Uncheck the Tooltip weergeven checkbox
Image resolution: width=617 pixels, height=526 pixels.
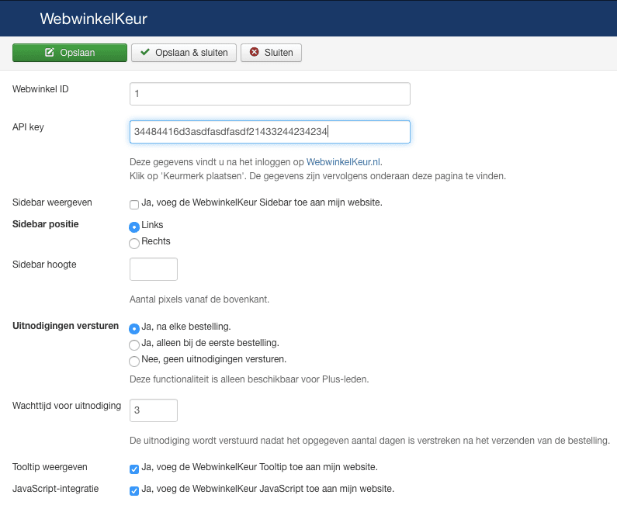134,469
